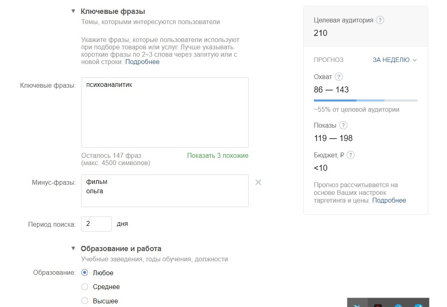The width and height of the screenshot is (447, 307).
Task: Click the reach value 86 — 143
Action: click(331, 90)
